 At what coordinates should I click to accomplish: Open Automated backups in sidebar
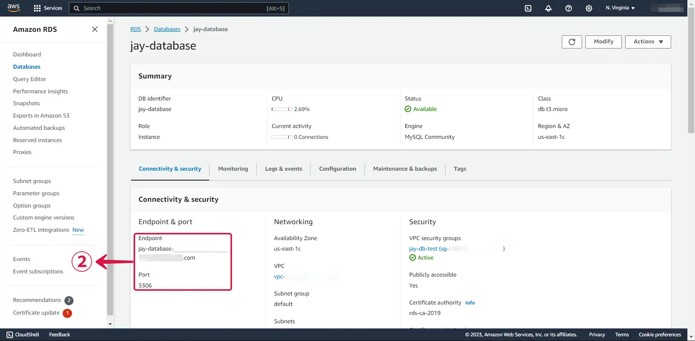(x=39, y=128)
